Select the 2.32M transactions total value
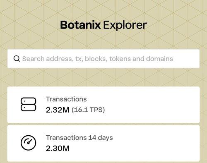This screenshot has width=207, height=163. (58, 110)
